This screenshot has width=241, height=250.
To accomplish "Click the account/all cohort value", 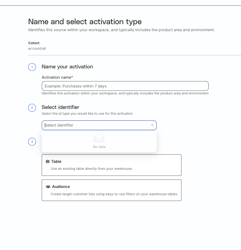I will click(x=37, y=48).
